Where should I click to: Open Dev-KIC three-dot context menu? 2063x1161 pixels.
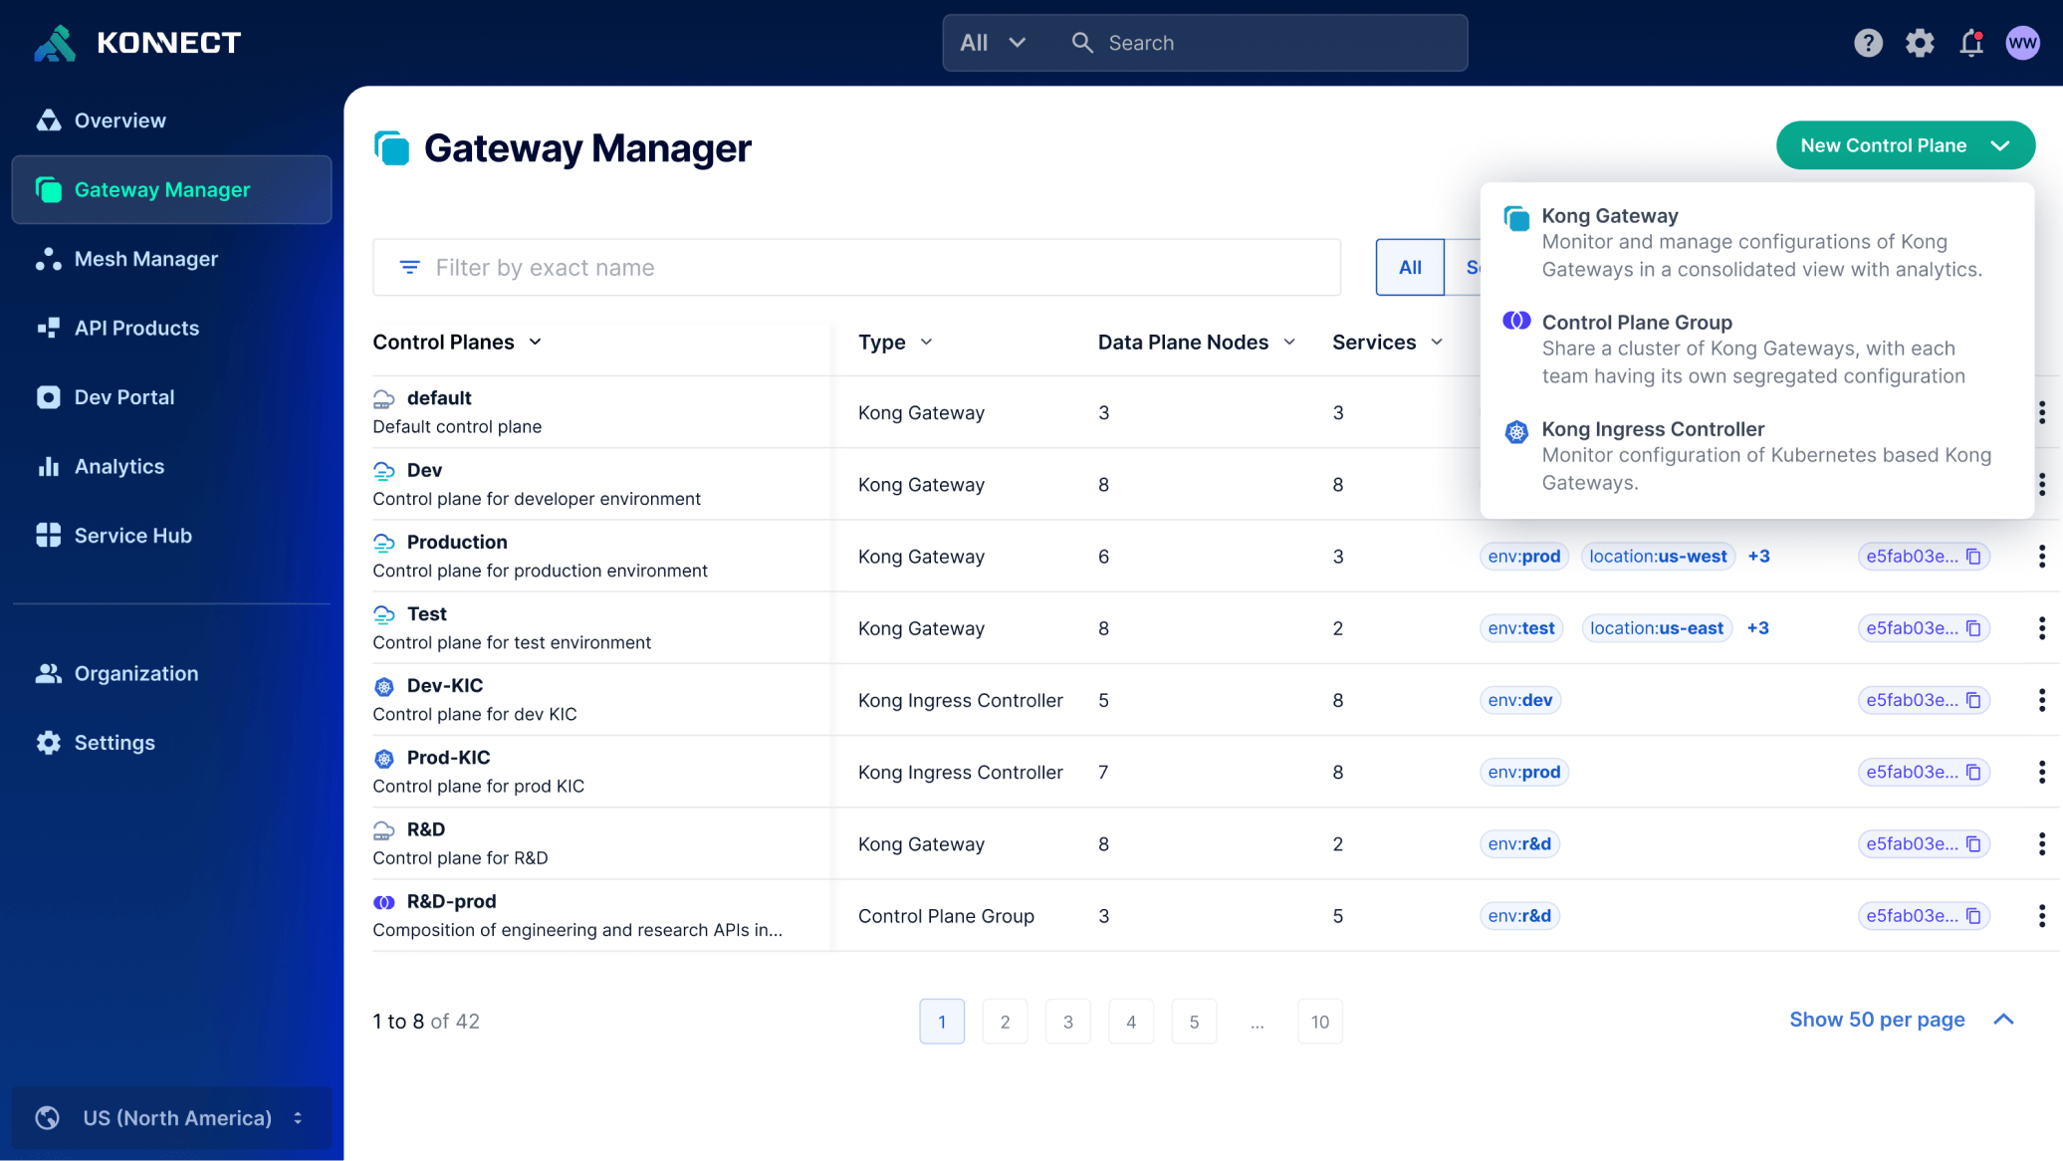pyautogui.click(x=2042, y=700)
